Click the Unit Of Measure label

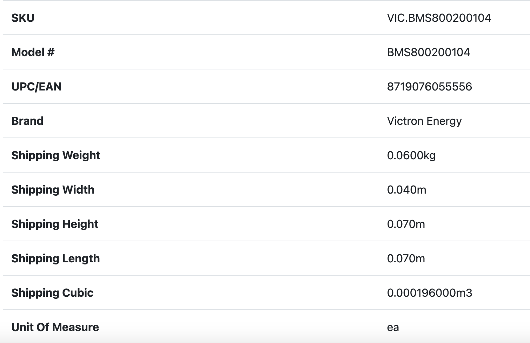point(55,327)
